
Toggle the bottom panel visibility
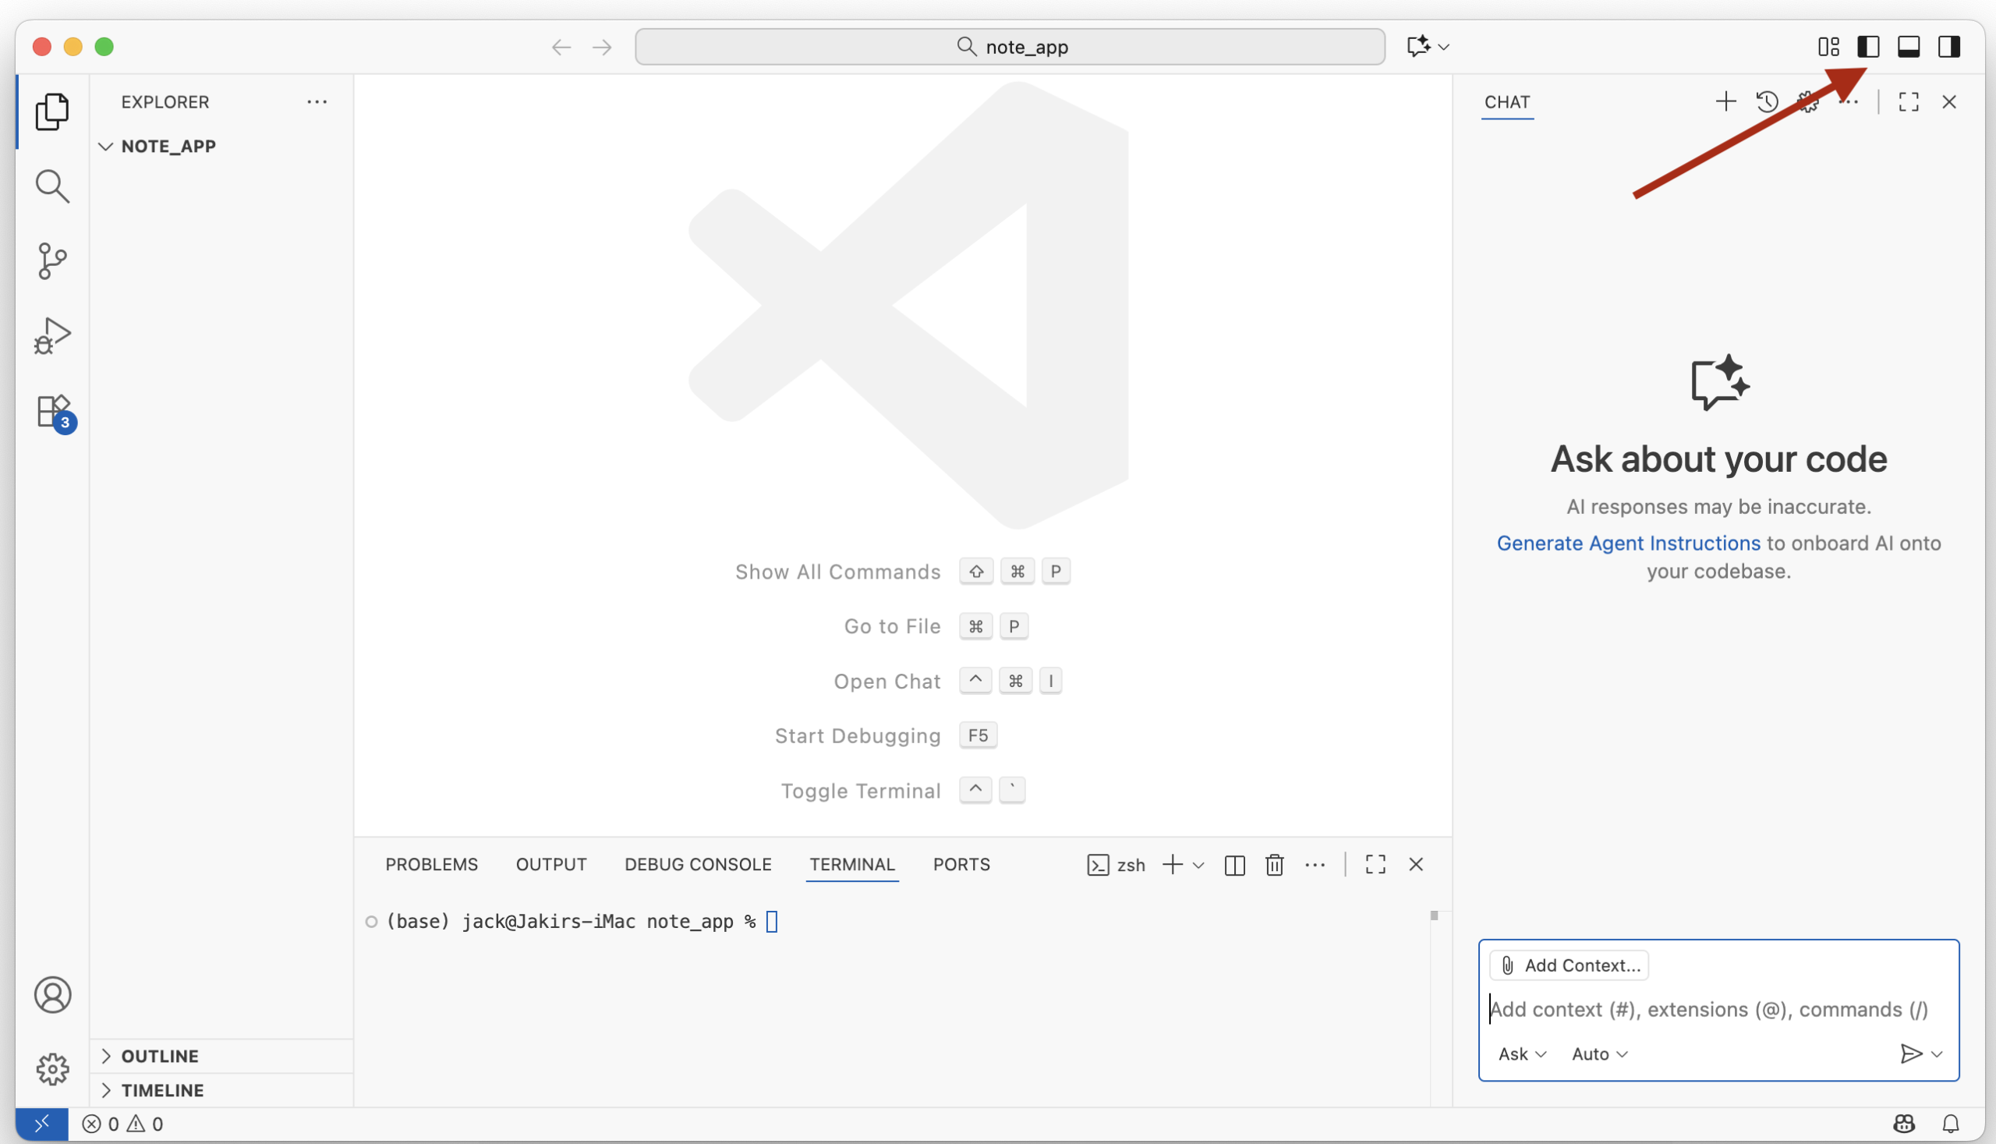pyautogui.click(x=1909, y=47)
